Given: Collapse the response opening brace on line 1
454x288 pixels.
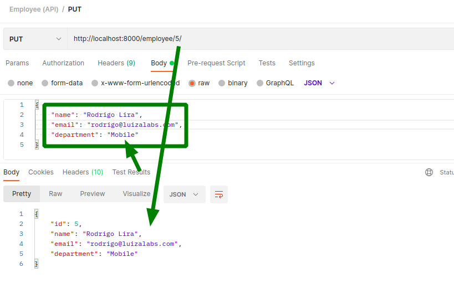Looking at the screenshot, I should click(36, 214).
